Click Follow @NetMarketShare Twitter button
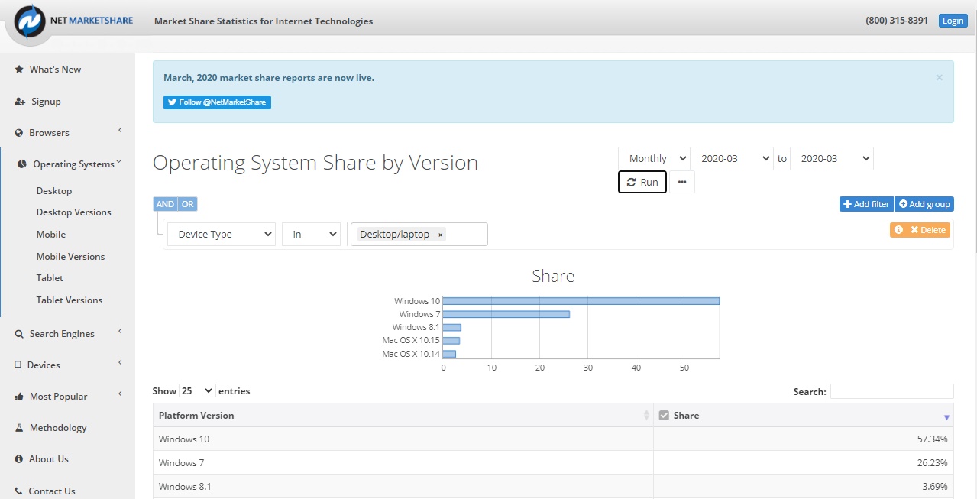Viewport: 977px width, 499px height. (x=217, y=102)
